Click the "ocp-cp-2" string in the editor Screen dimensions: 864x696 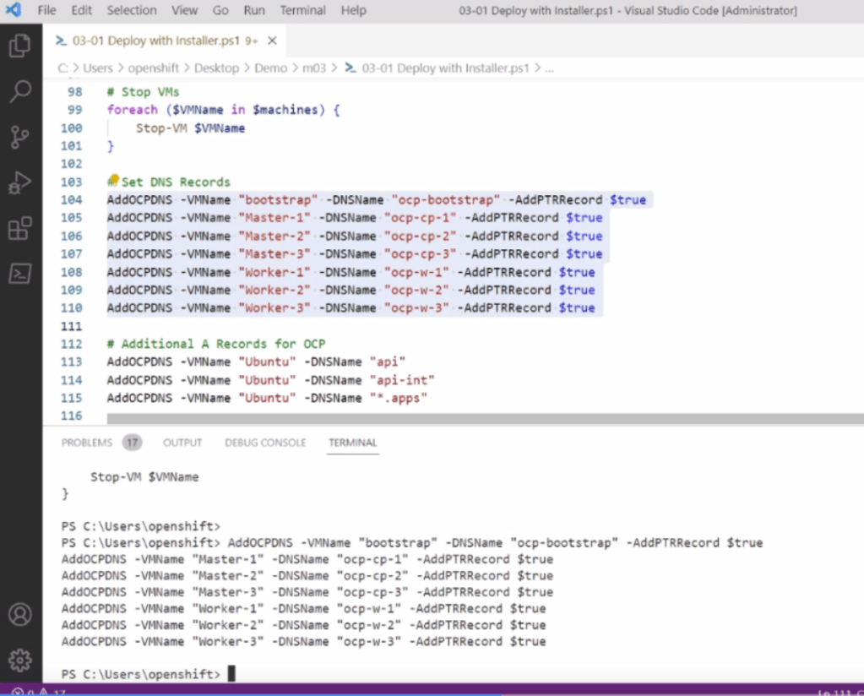click(421, 236)
